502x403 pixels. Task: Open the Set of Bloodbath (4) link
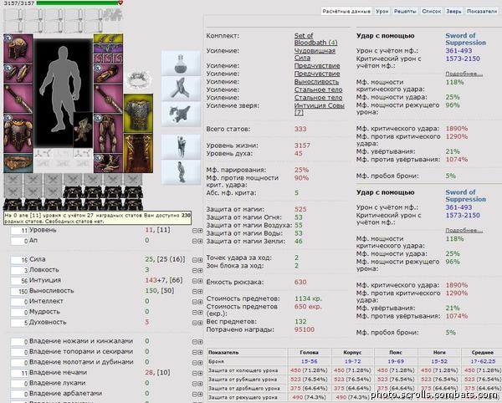(x=315, y=39)
